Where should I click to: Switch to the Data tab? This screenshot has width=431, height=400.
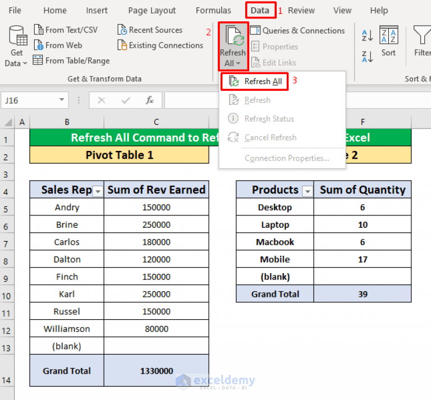pyautogui.click(x=260, y=11)
